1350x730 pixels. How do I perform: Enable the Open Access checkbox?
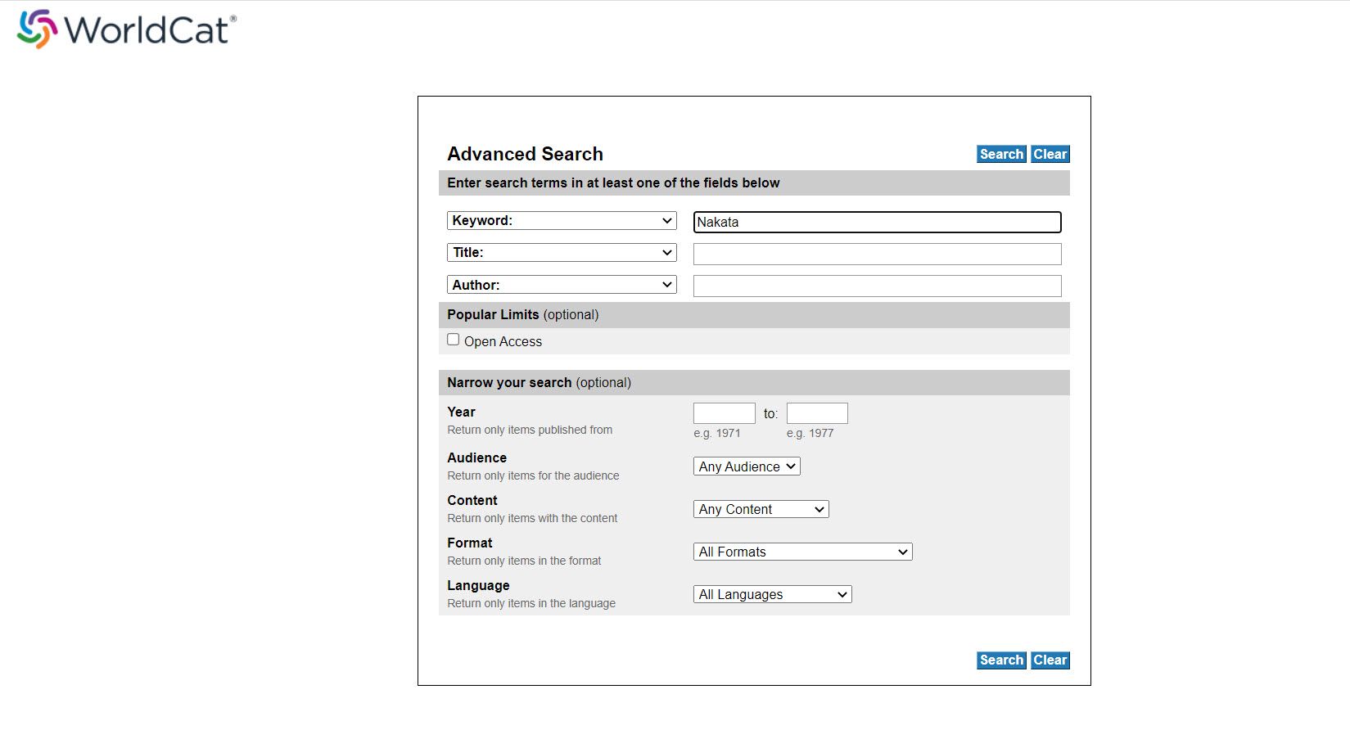tap(454, 340)
